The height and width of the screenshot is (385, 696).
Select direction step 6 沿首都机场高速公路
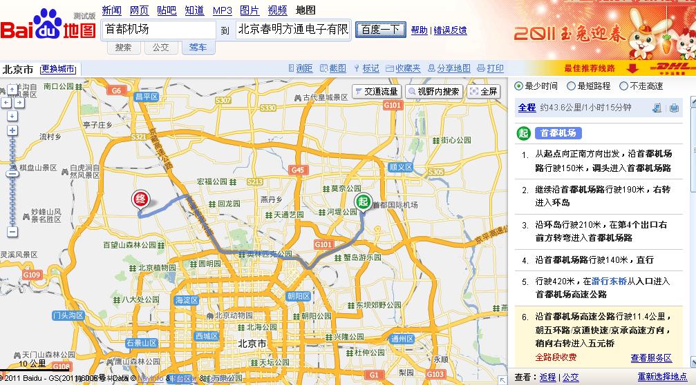click(599, 337)
